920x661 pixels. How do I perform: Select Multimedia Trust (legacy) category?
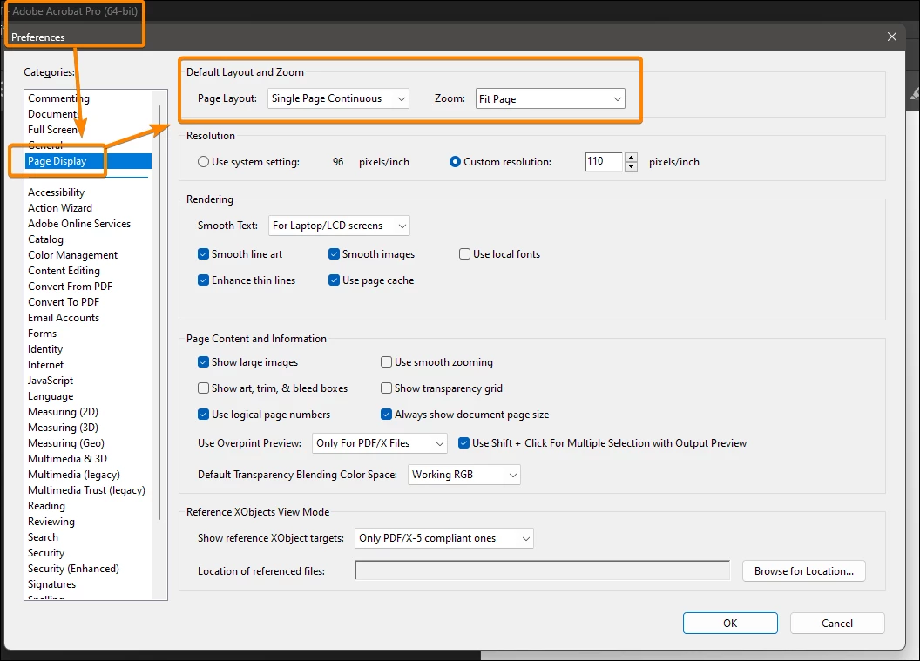(x=86, y=490)
